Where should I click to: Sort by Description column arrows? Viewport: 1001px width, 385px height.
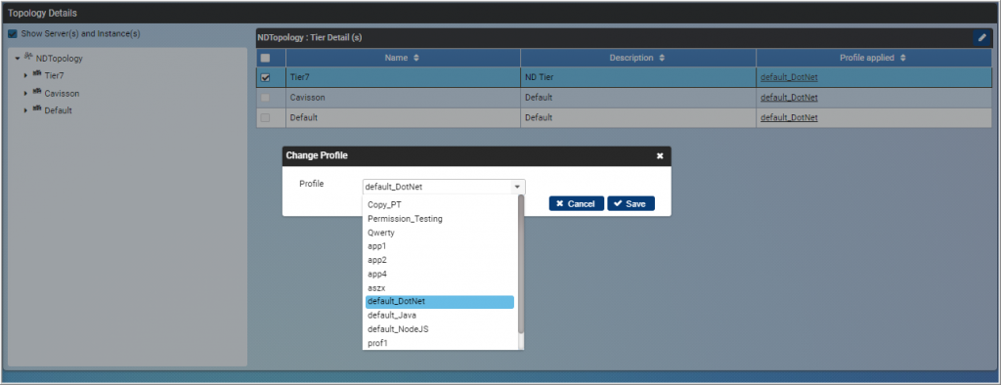pos(662,58)
